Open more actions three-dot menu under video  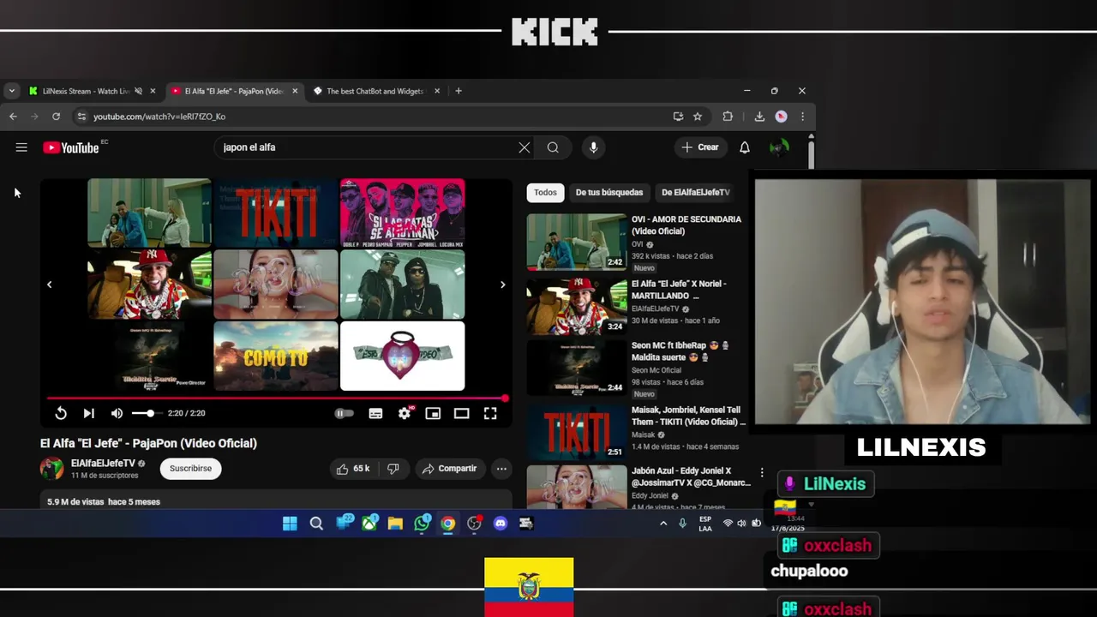click(x=501, y=469)
